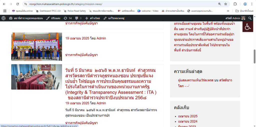Open the สร้างใหม่ admin bar menu

pyautogui.click(x=92, y=18)
